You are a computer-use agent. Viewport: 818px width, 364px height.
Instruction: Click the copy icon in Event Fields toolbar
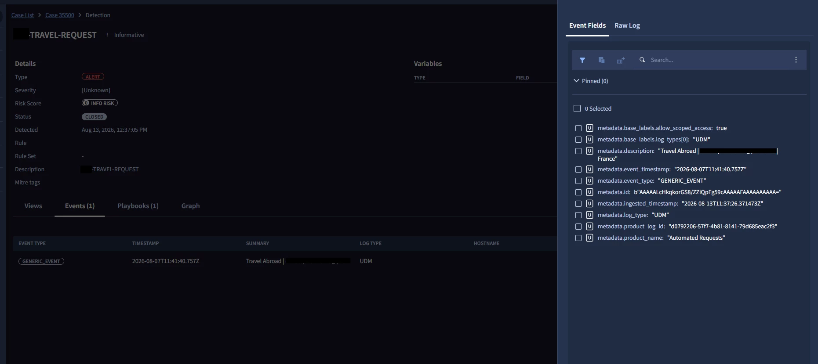601,60
